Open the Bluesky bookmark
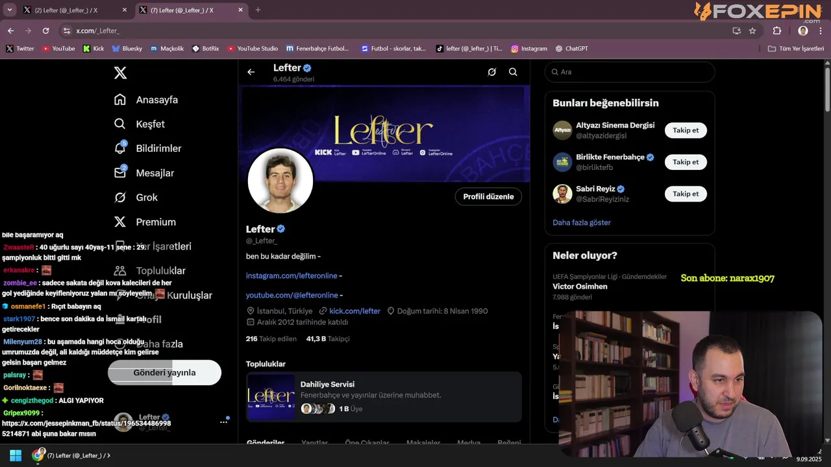The height and width of the screenshot is (467, 831). [x=127, y=49]
